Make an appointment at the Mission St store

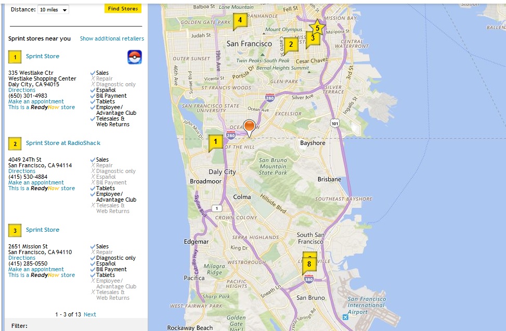click(x=36, y=269)
